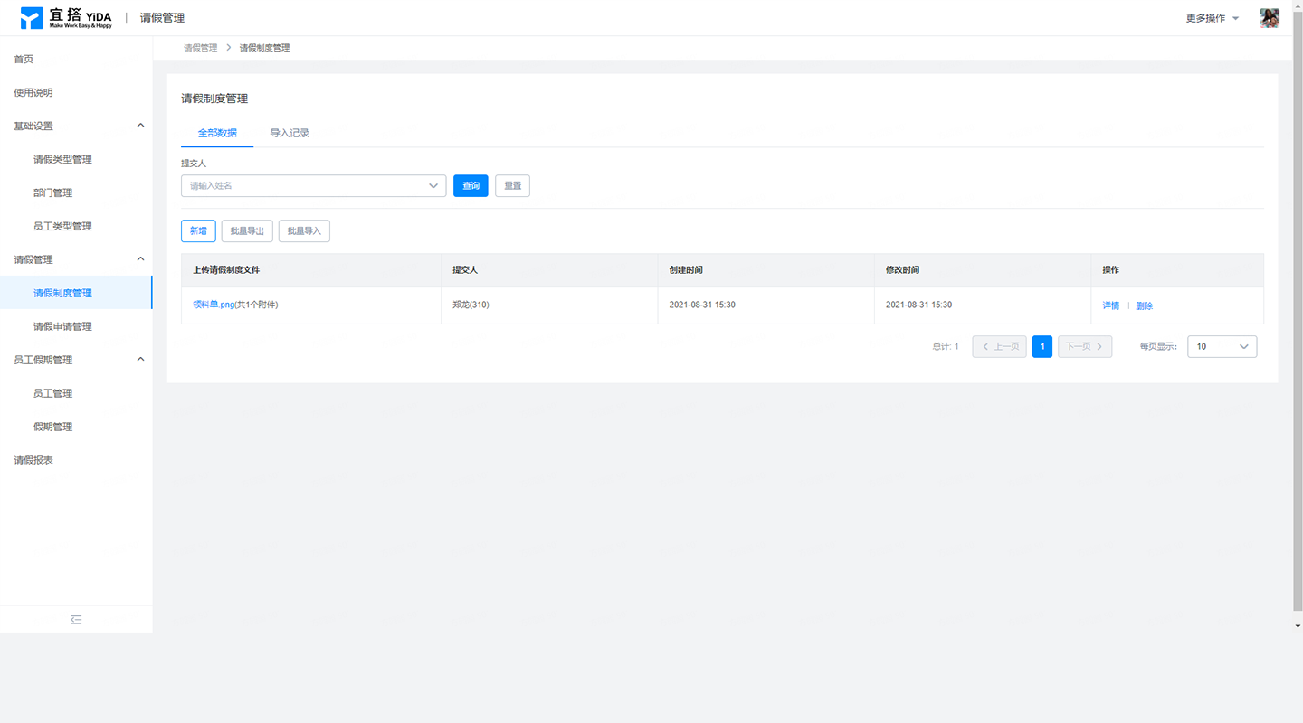
Task: Click the YiDA logo icon
Action: [x=32, y=18]
